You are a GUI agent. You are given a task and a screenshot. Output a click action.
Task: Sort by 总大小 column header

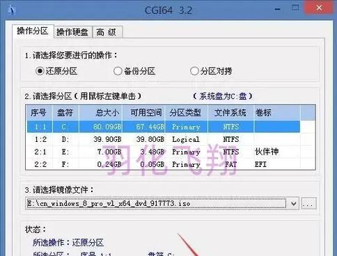pos(100,113)
